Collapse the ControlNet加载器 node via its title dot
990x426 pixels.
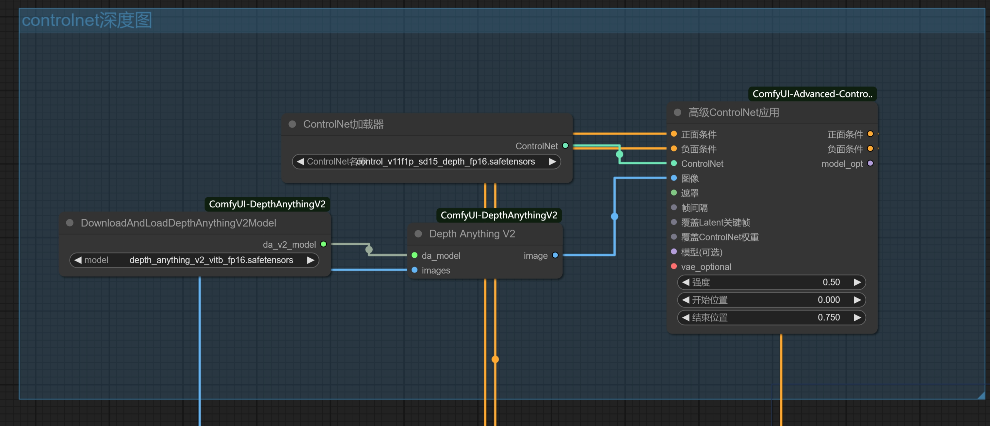pyautogui.click(x=292, y=124)
